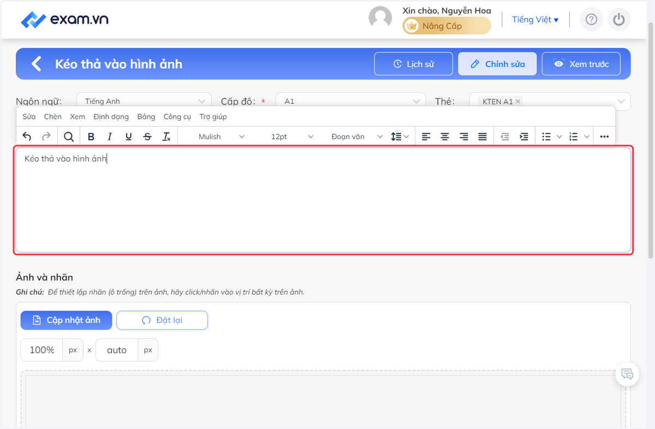655x429 pixels.
Task: Expand bullet list style arrow
Action: 559,136
